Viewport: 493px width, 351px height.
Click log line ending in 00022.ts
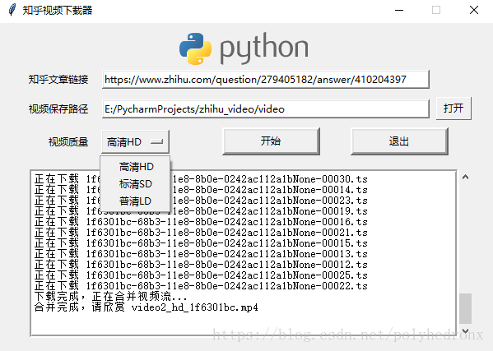pyautogui.click(x=201, y=286)
